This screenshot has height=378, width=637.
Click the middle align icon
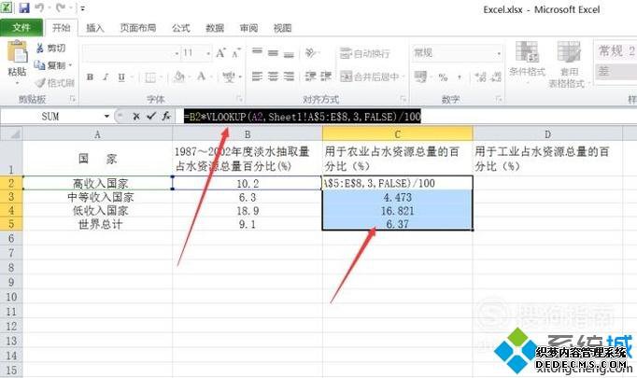pos(273,52)
